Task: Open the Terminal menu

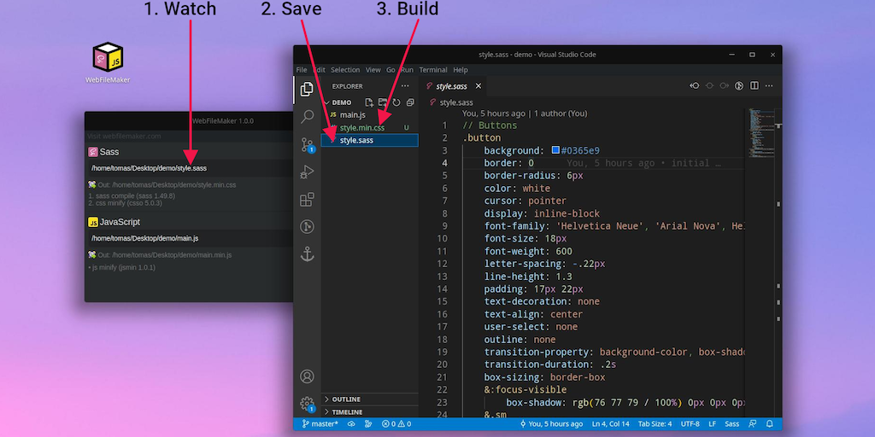Action: (433, 70)
